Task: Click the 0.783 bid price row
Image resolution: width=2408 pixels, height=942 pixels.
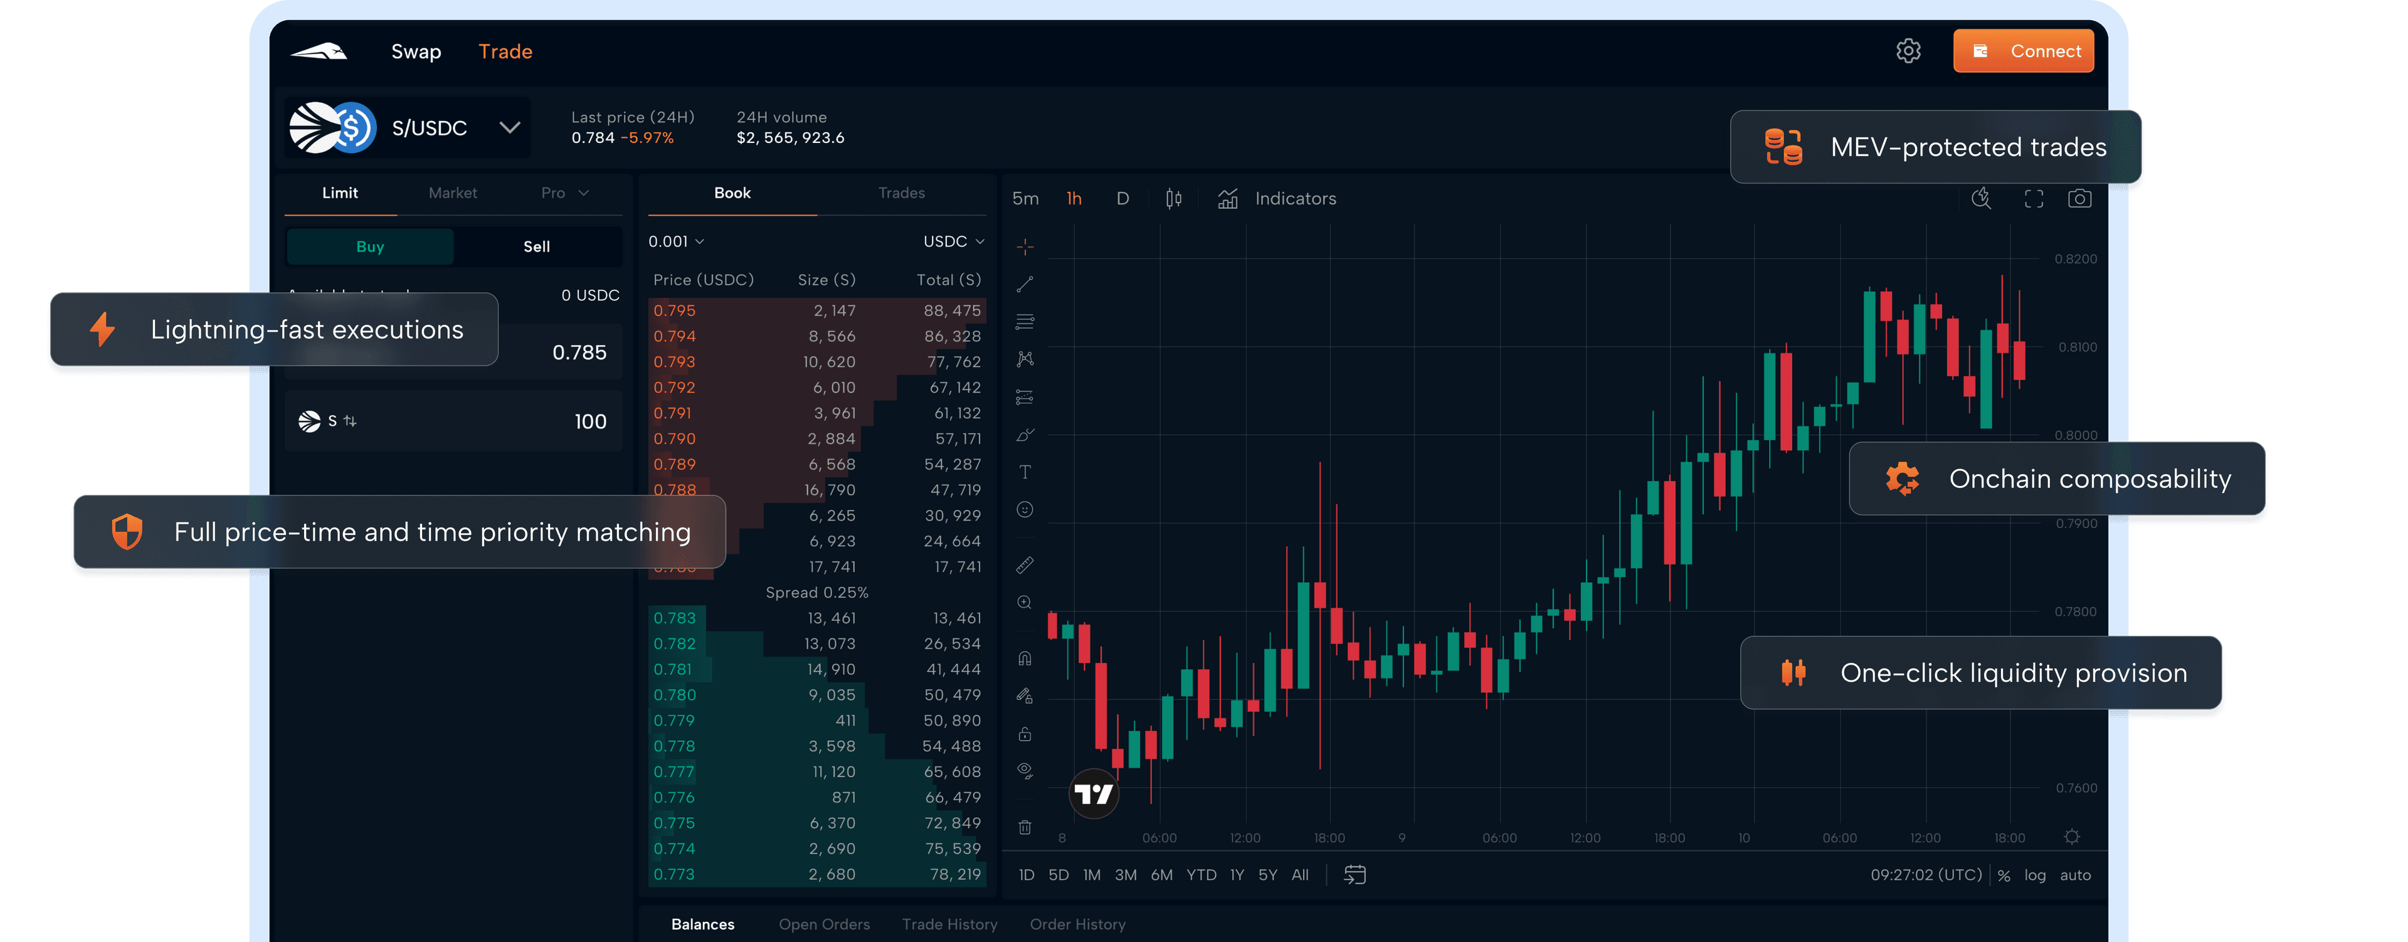Action: click(x=817, y=618)
